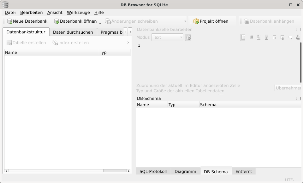The width and height of the screenshot is (303, 183).
Task: Click the structure pane scroll left arrow
Action: 6,171
